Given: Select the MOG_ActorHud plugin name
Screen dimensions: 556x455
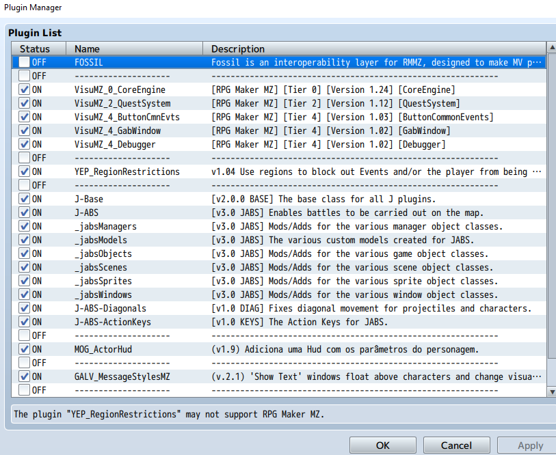Looking at the screenshot, I should click(103, 349).
